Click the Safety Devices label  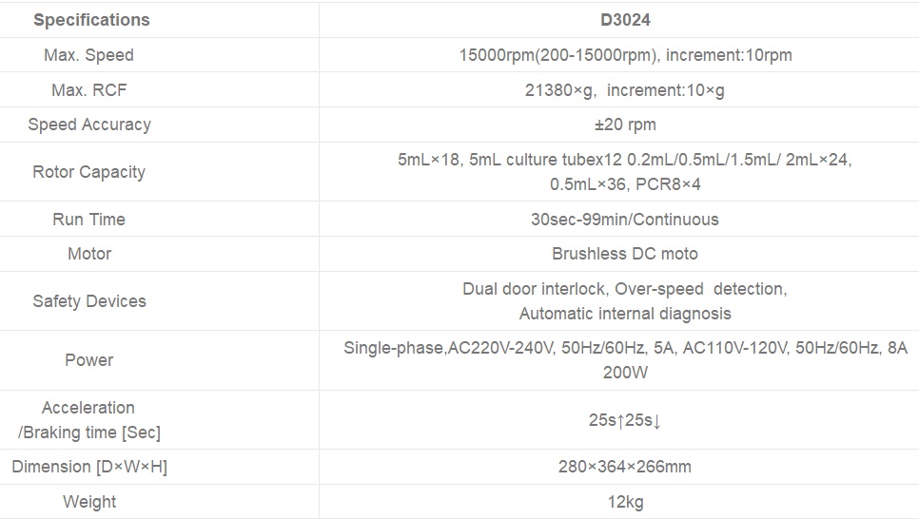(x=88, y=301)
